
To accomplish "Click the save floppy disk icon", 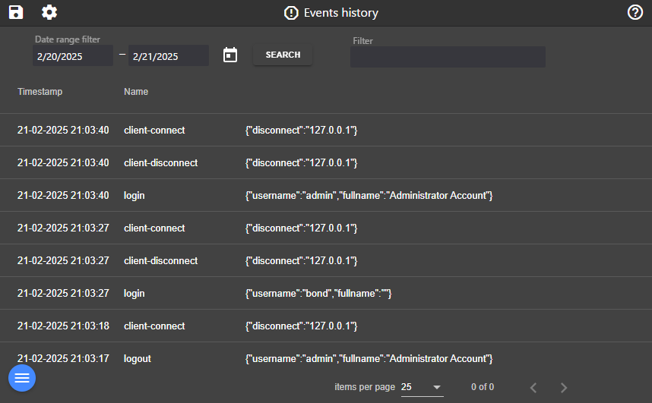I will [16, 12].
